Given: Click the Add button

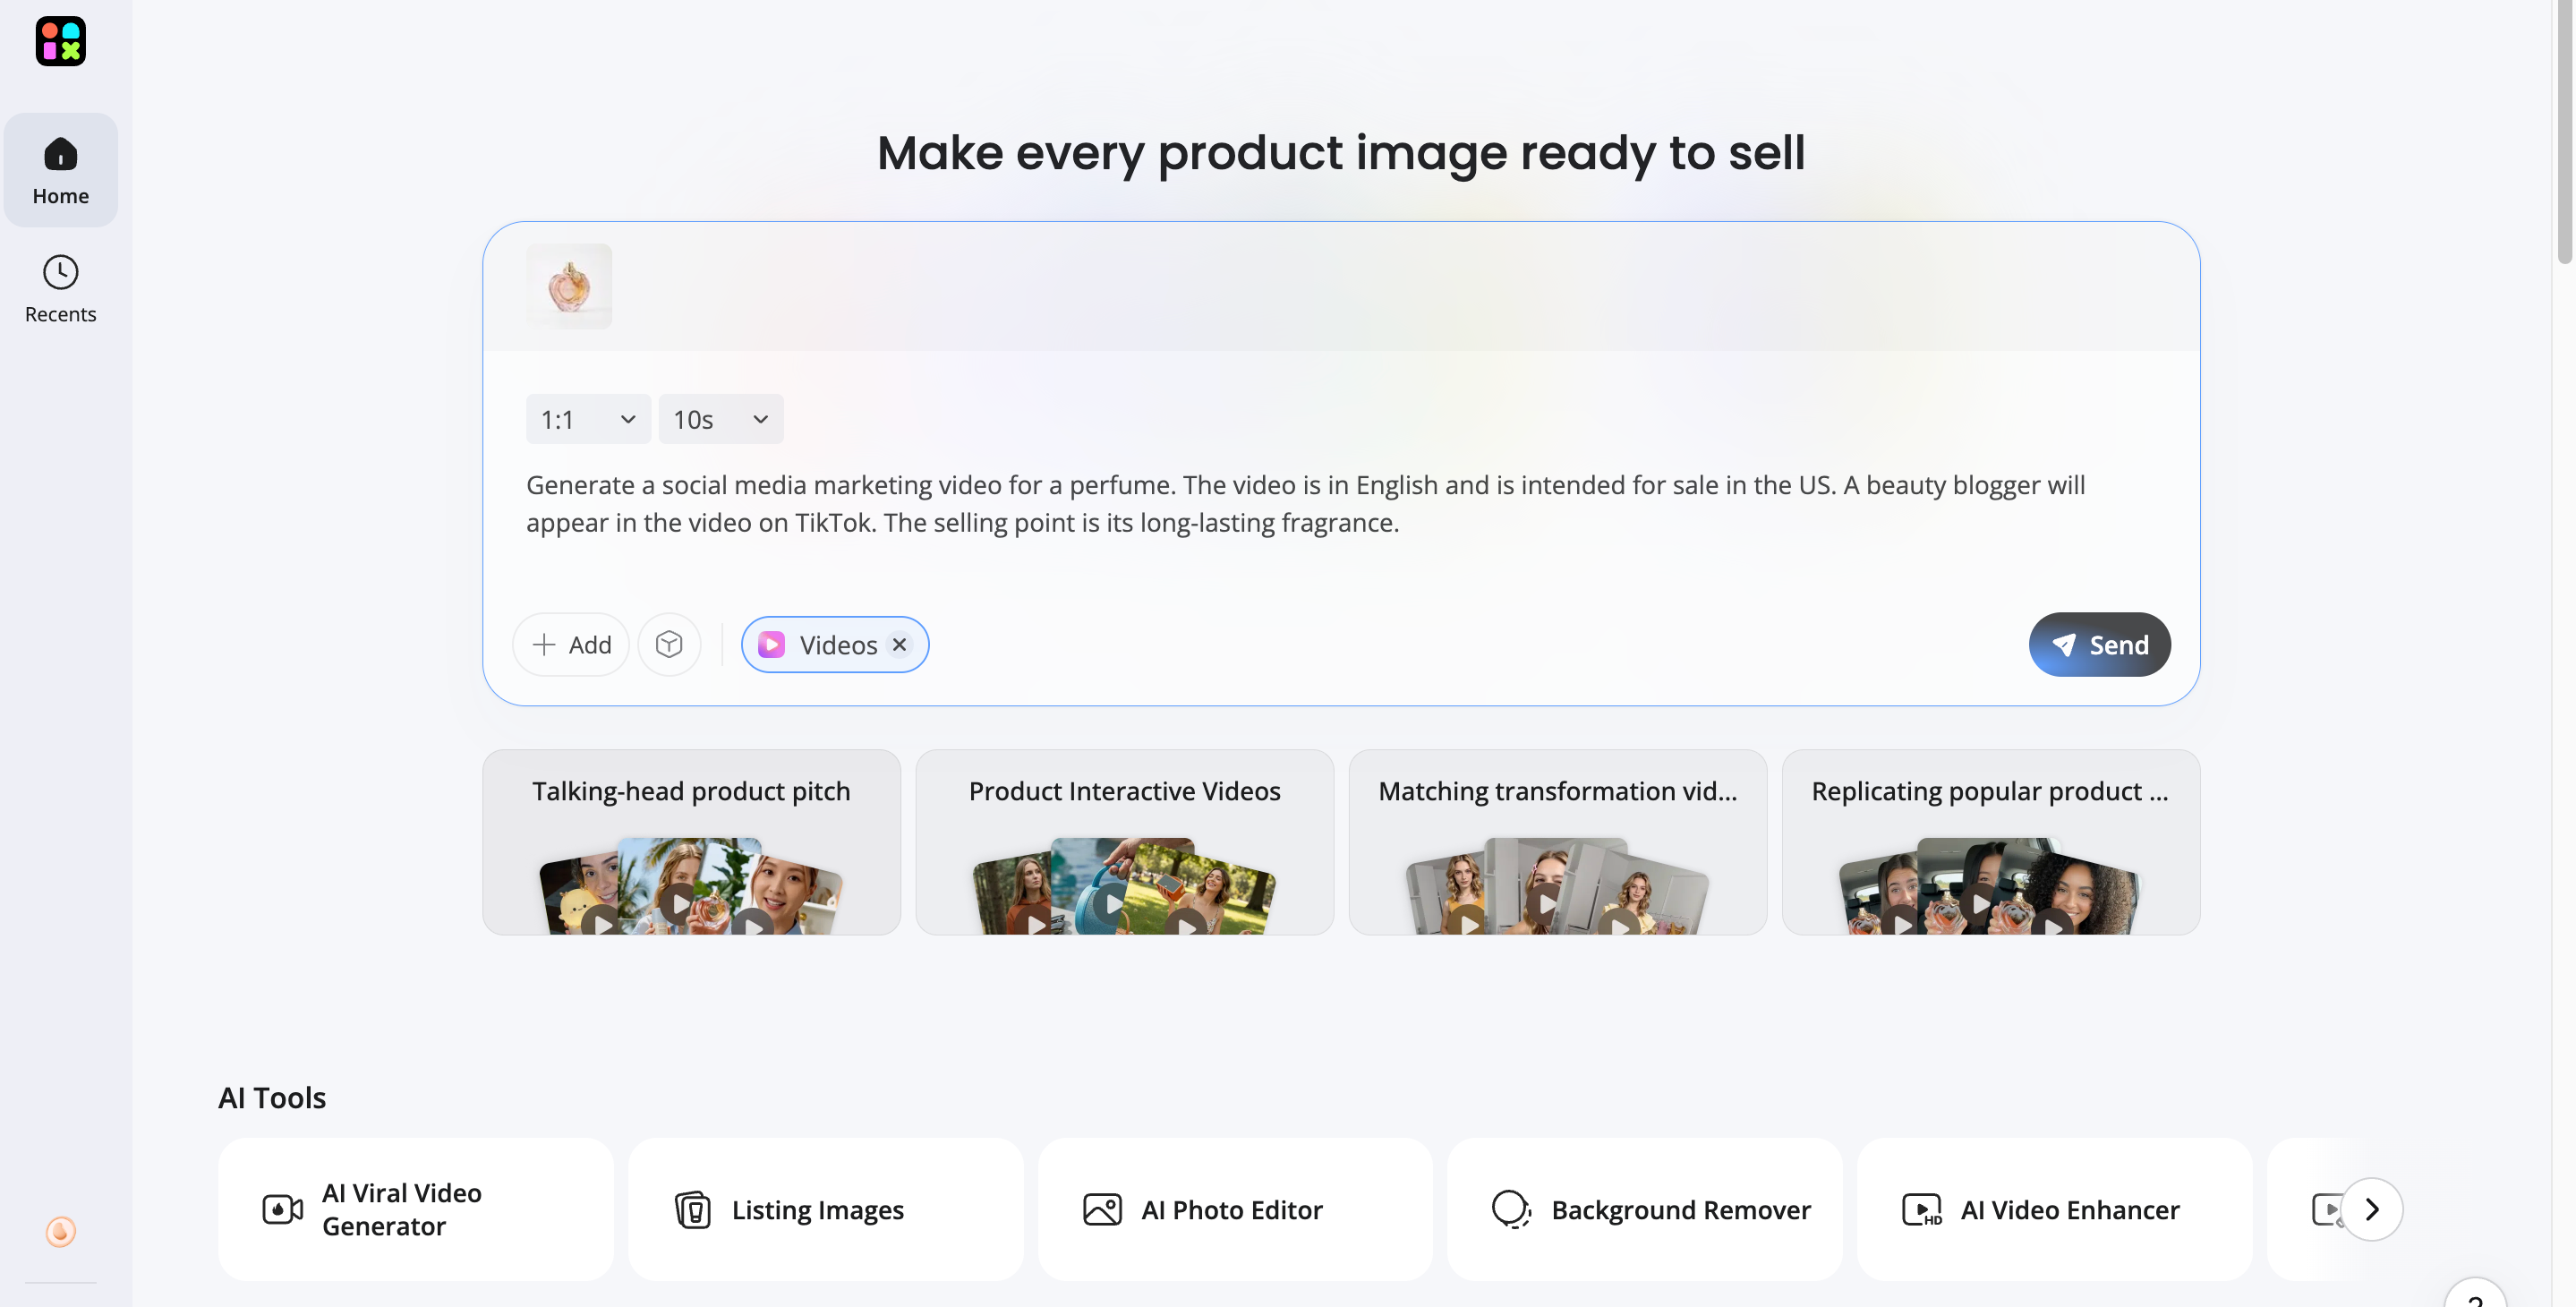Looking at the screenshot, I should tap(571, 645).
